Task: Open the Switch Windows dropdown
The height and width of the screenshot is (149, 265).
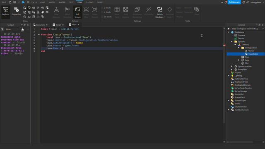Action: pyautogui.click(x=160, y=12)
